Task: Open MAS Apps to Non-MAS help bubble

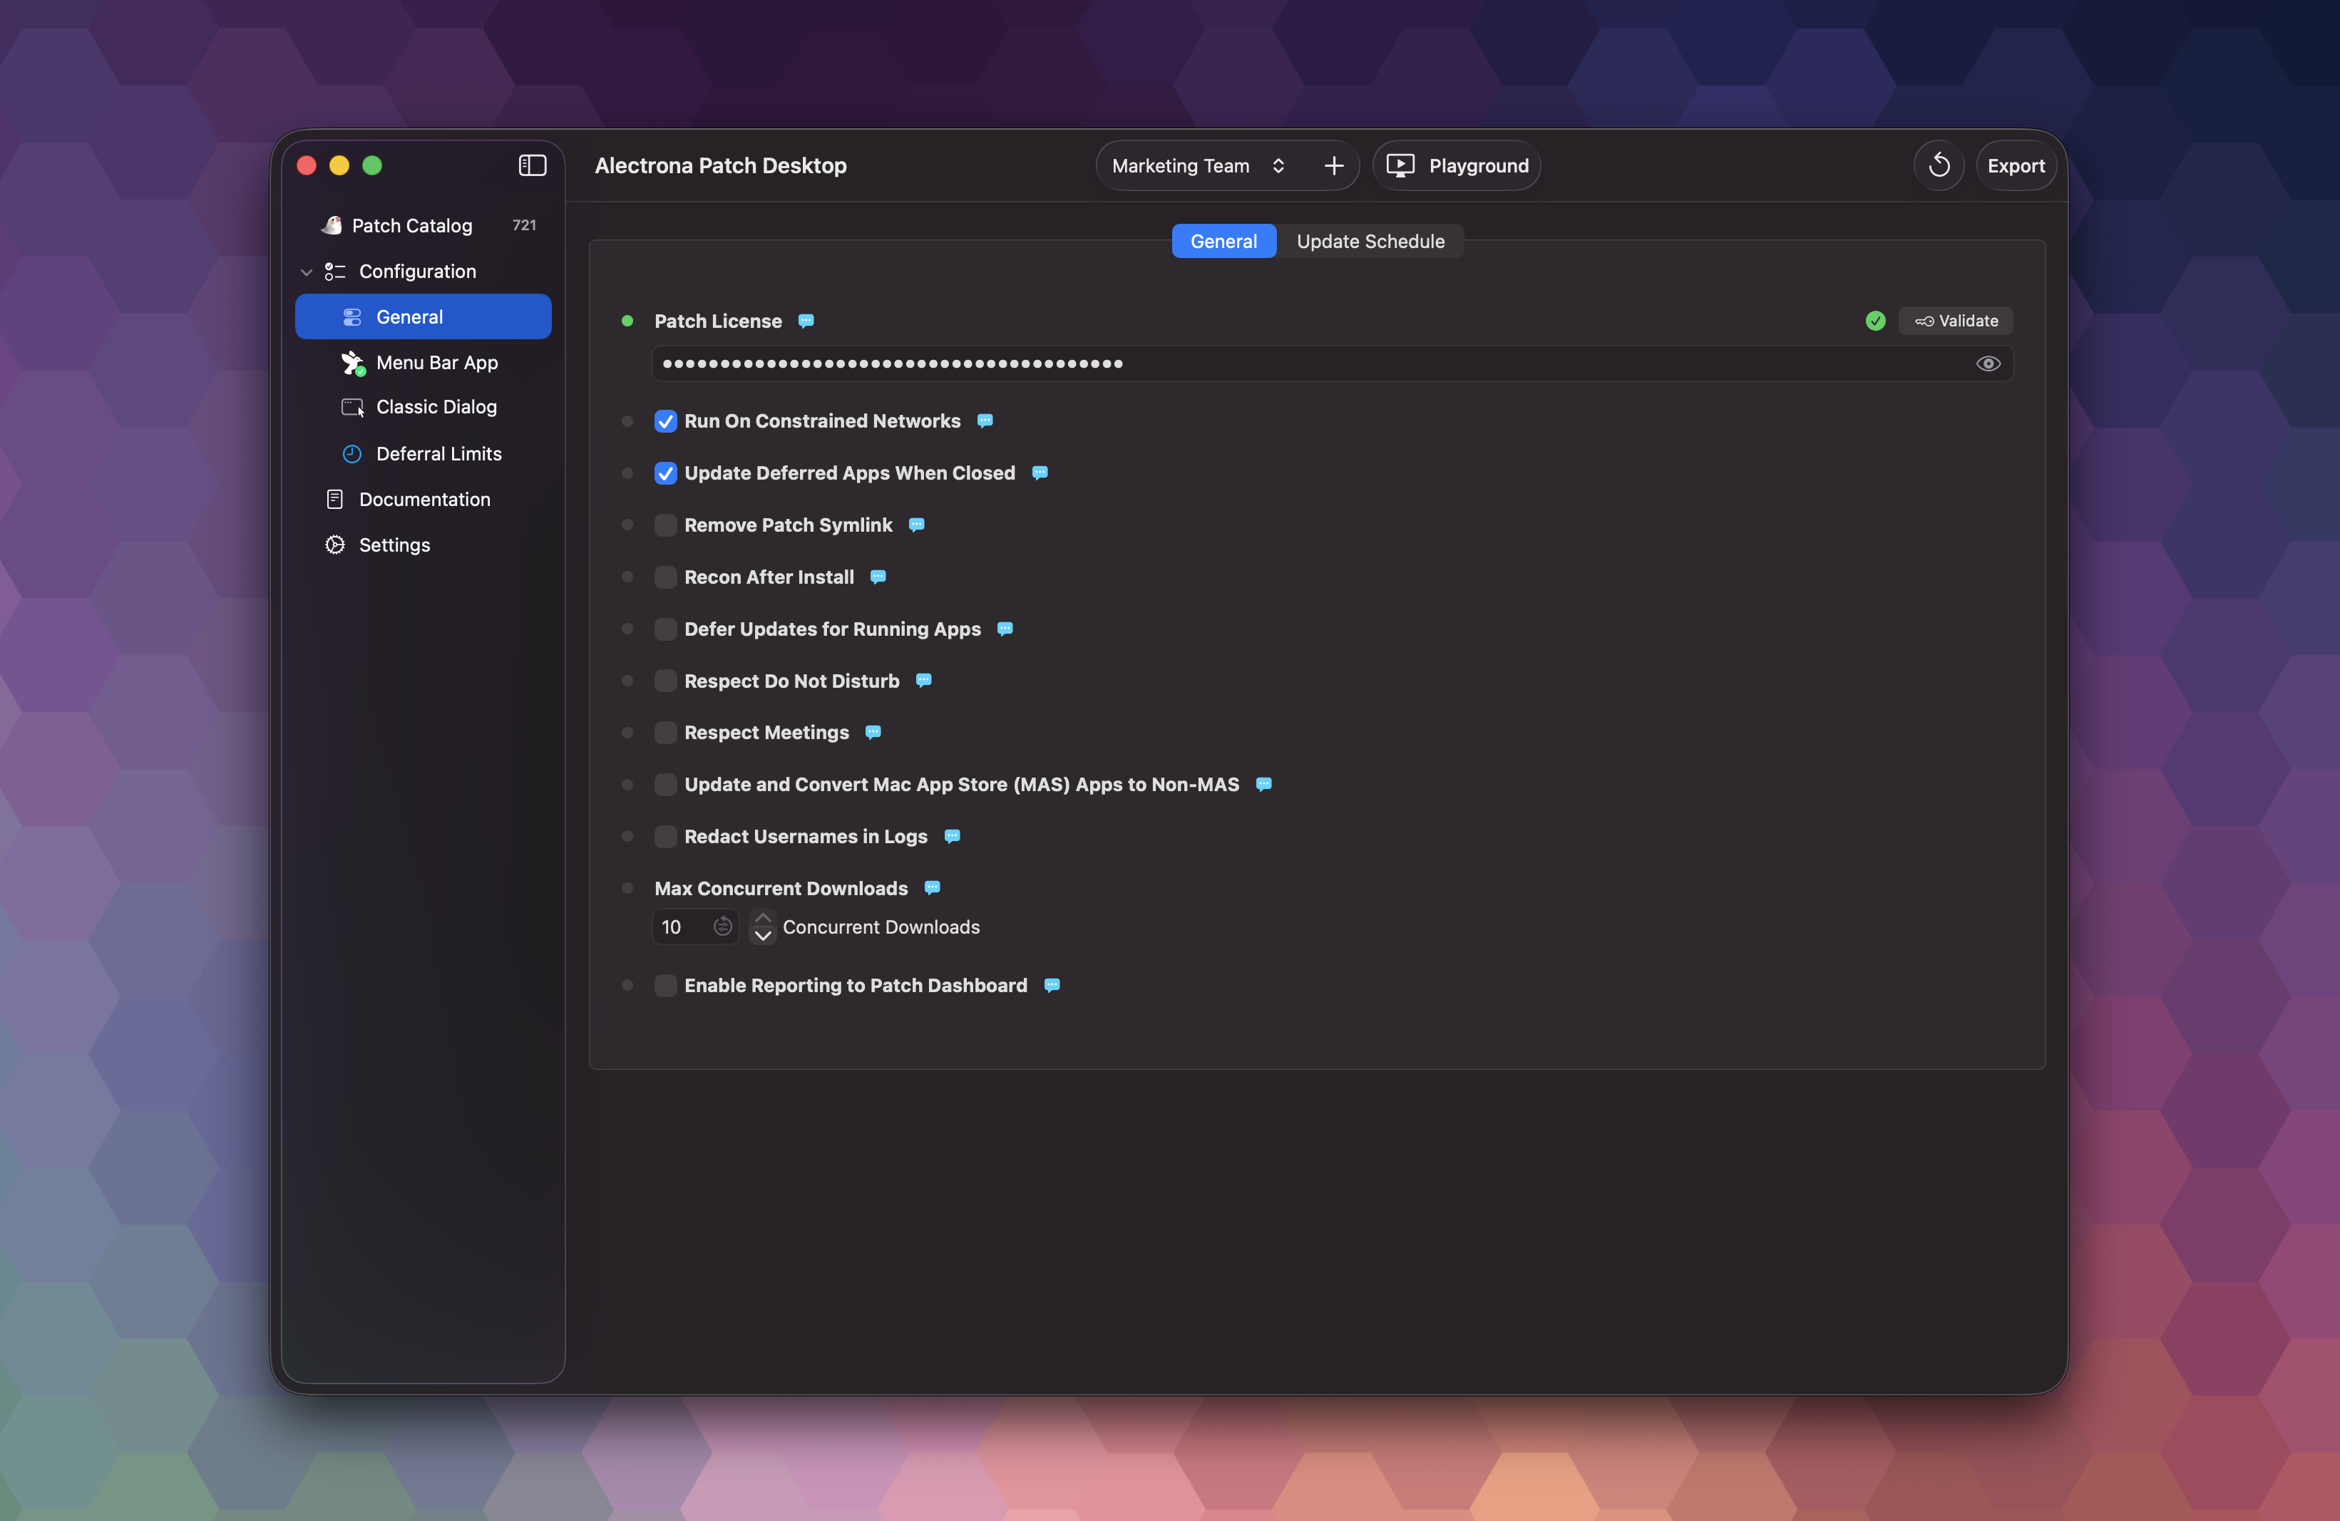Action: [1263, 784]
